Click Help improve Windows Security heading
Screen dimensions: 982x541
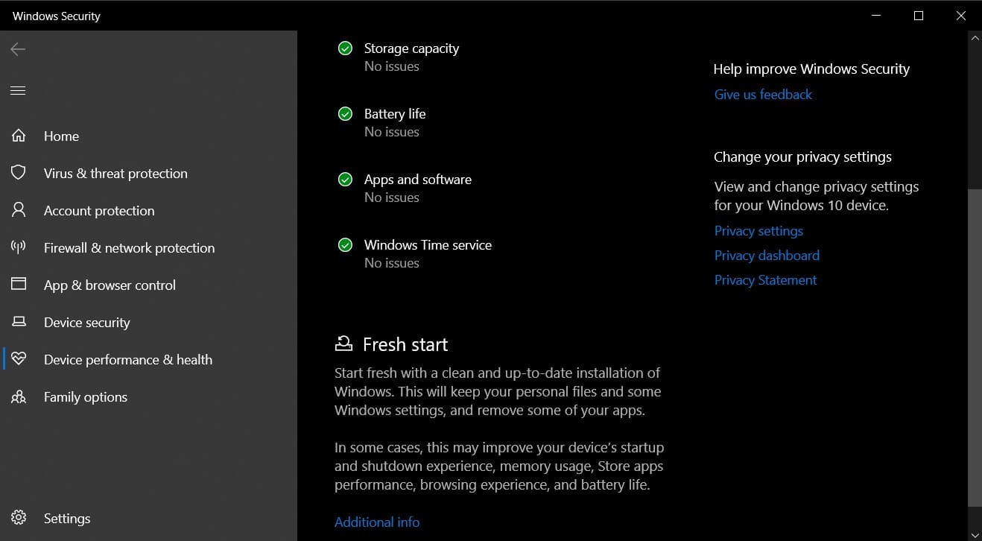pos(811,69)
